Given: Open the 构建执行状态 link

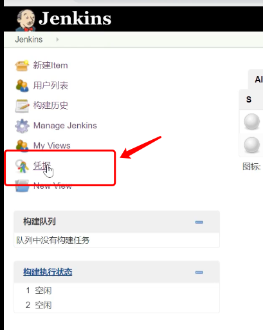Looking at the screenshot, I should pyautogui.click(x=48, y=272).
